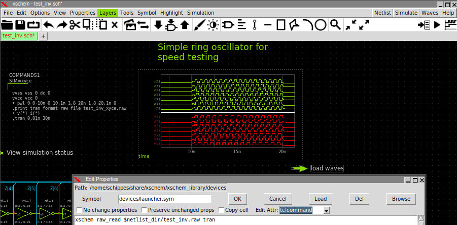Enable the No change properties checkbox

(x=80, y=210)
